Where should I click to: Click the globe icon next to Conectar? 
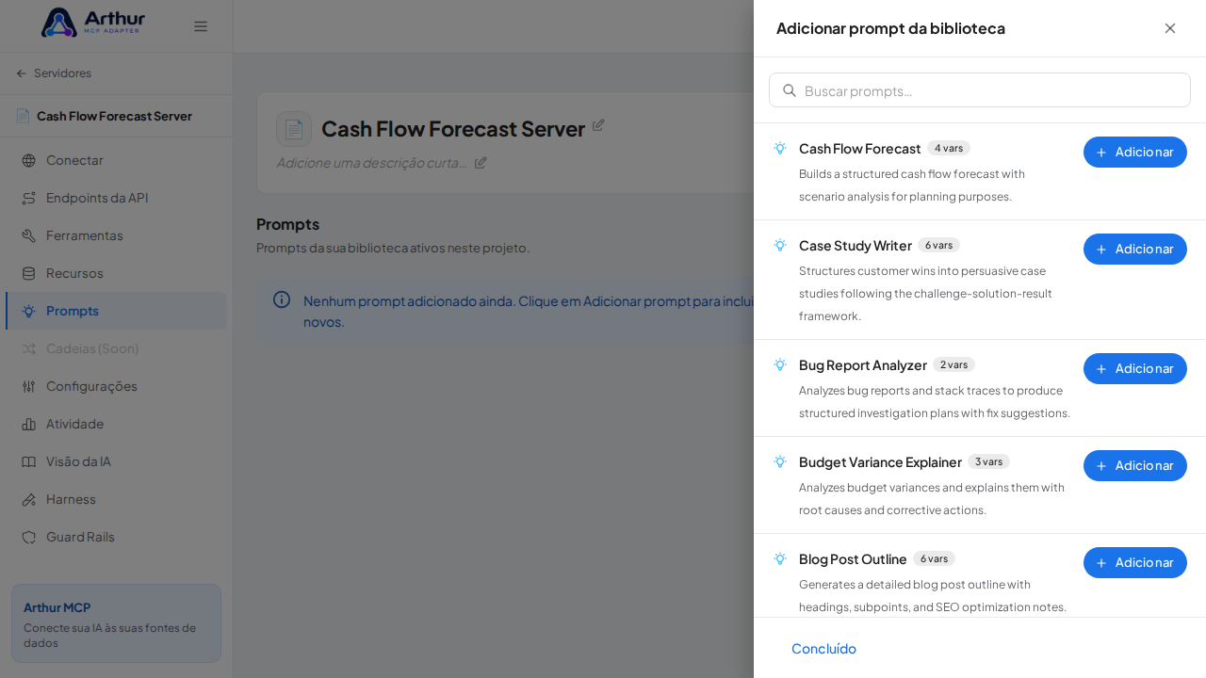coord(28,160)
